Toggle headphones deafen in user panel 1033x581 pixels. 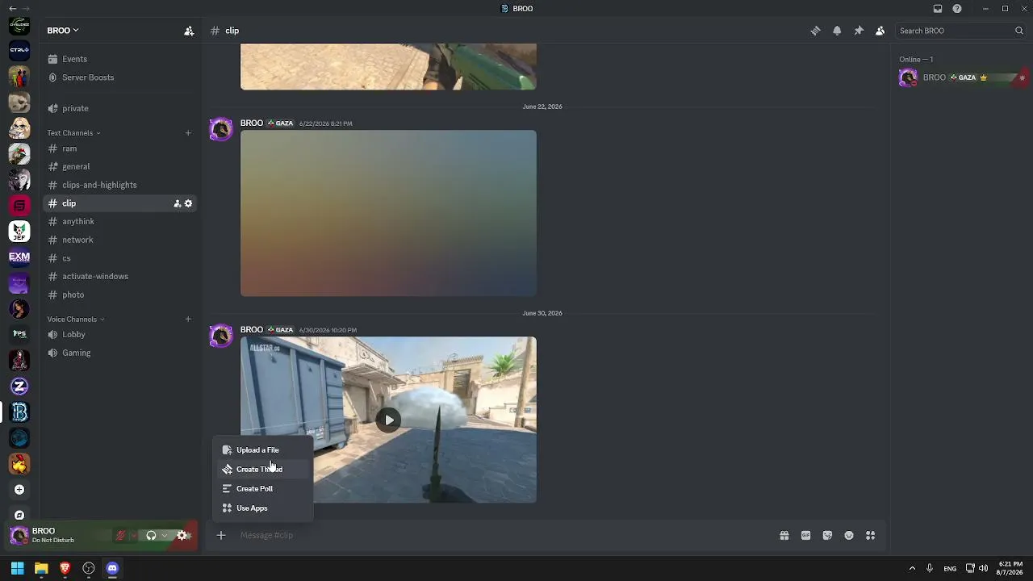151,535
